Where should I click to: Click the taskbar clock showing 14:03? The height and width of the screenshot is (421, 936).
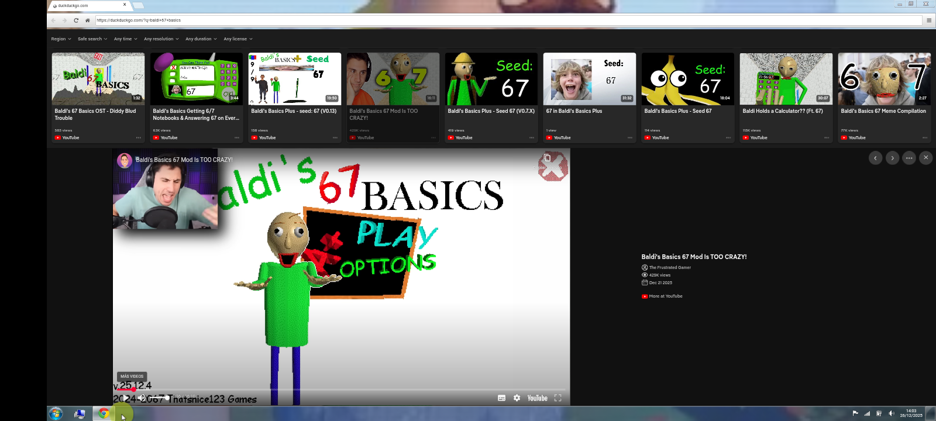coord(911,413)
